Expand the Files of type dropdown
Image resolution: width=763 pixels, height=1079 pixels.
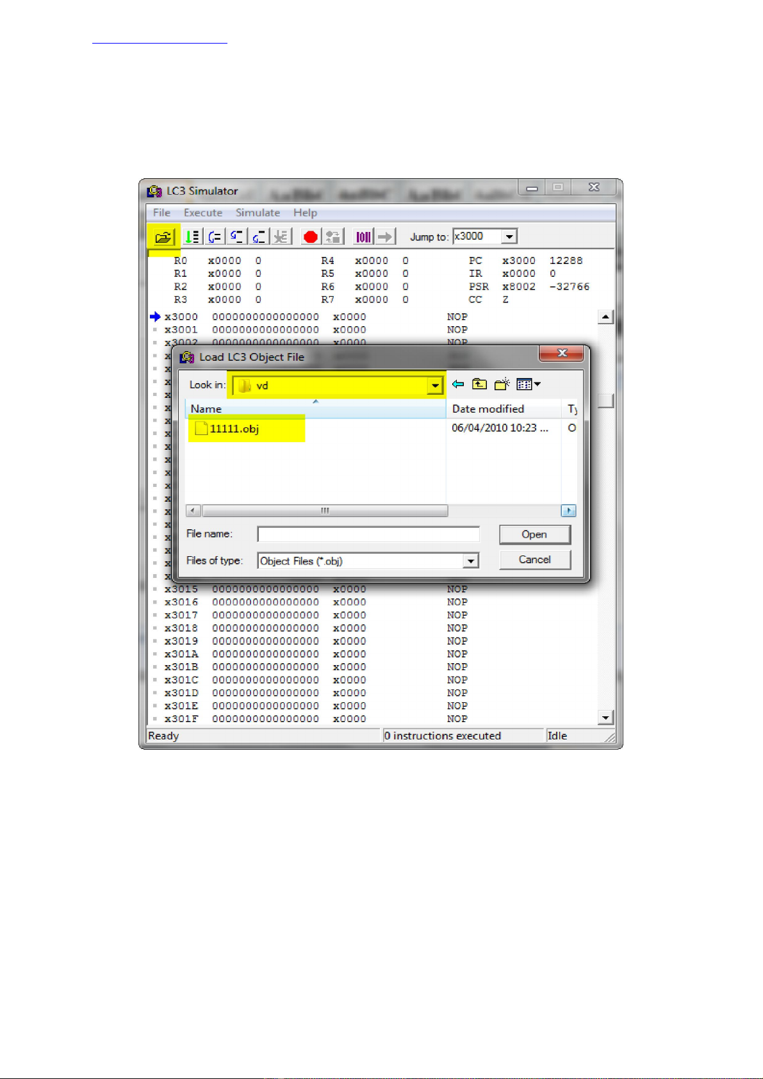tap(471, 561)
